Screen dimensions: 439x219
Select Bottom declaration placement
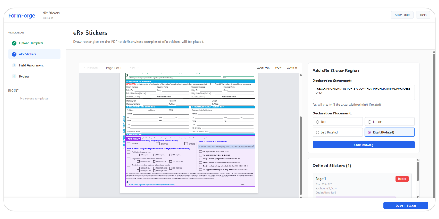(x=389, y=122)
